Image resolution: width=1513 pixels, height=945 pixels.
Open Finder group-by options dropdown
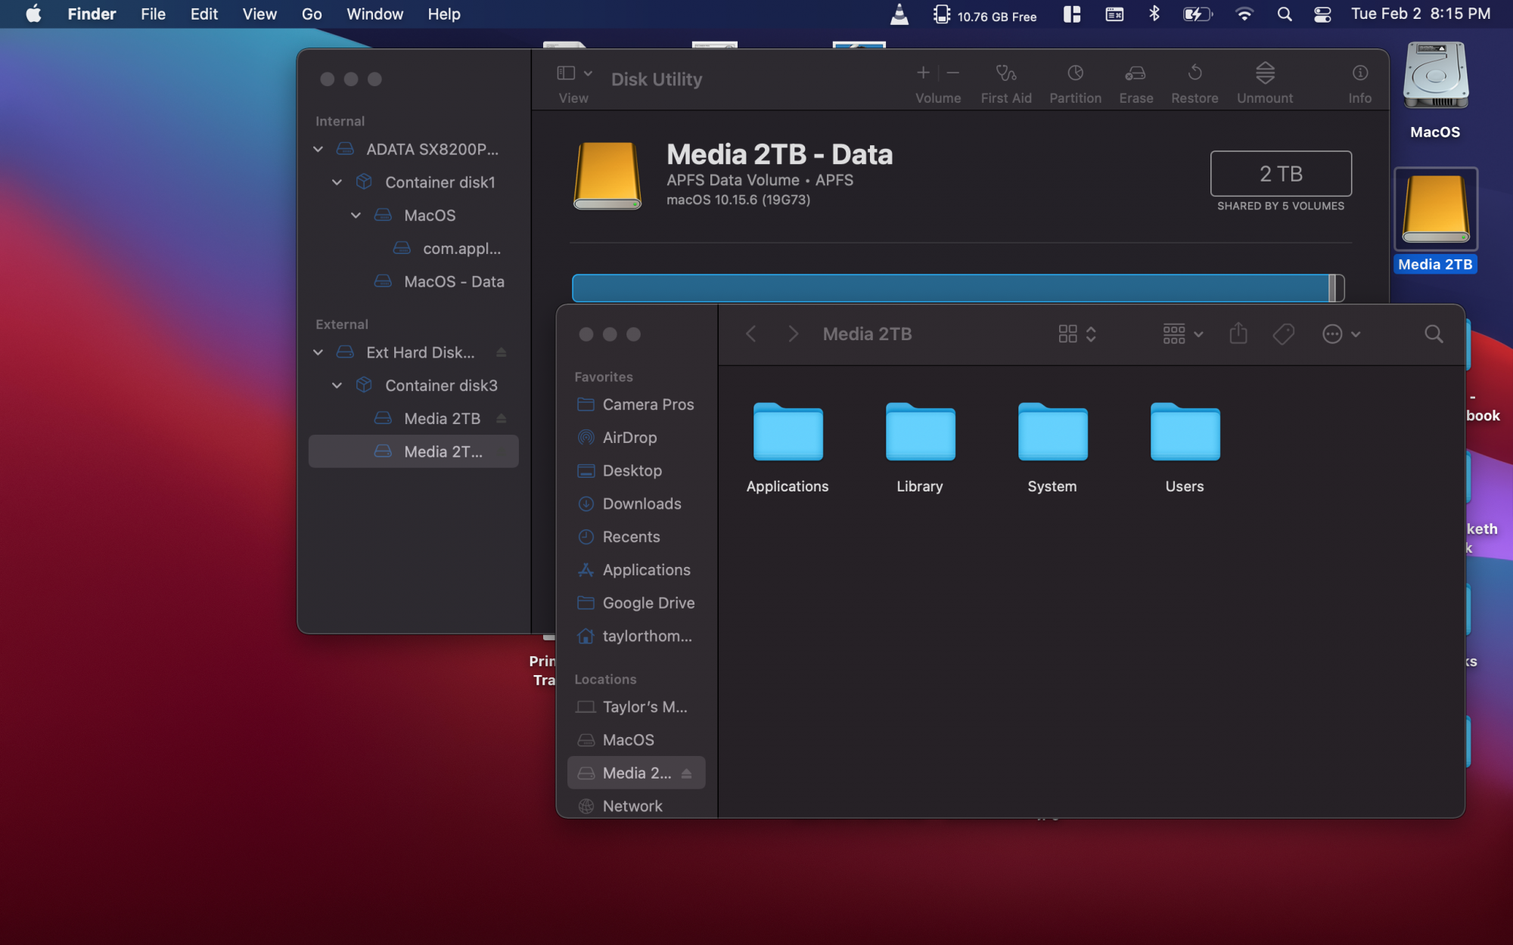coord(1182,333)
